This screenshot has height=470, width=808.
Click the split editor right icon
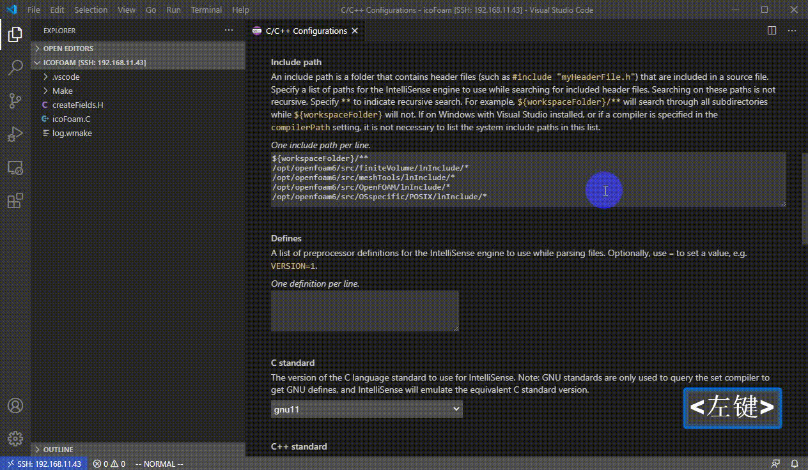tap(772, 31)
